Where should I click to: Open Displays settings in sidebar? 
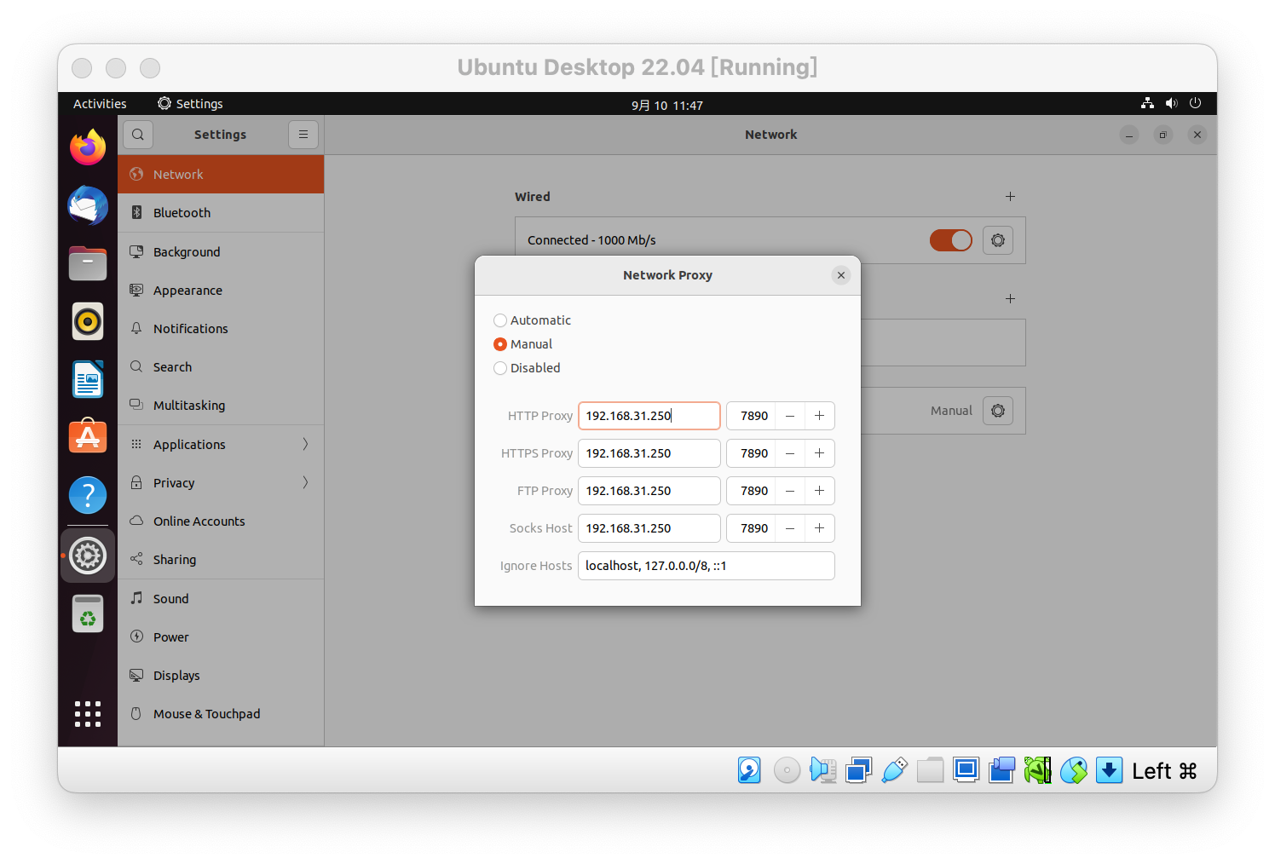221,676
